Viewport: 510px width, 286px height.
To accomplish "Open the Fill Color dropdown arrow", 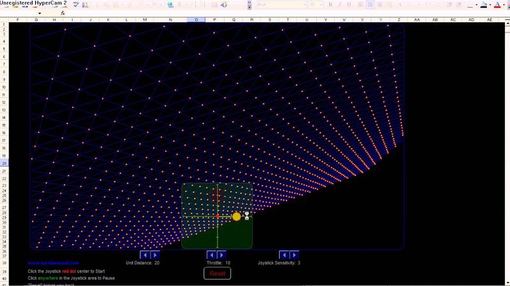I will pos(490,4).
